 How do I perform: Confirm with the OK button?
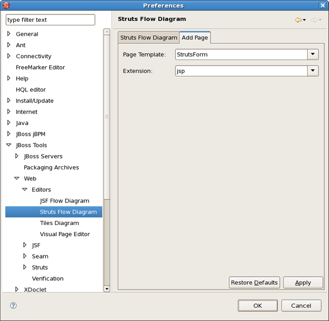pos(258,306)
